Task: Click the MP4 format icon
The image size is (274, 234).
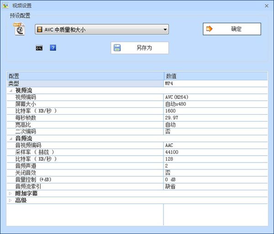Action: tap(19, 29)
